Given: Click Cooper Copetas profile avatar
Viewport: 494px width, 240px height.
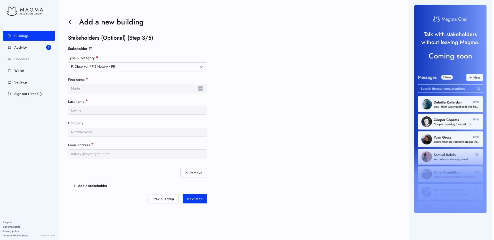Looking at the screenshot, I should coord(426,122).
